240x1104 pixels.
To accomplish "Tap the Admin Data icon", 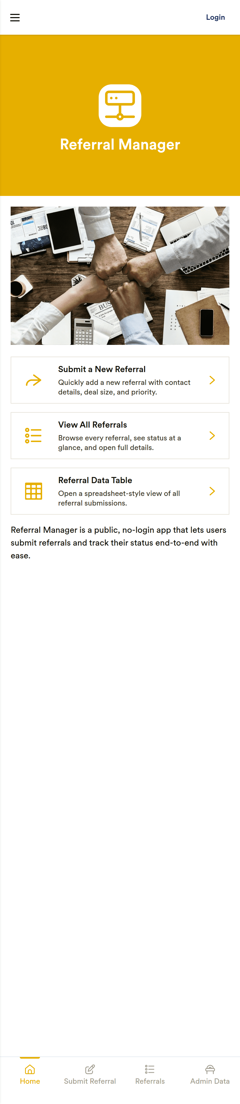I will 210,1069.
